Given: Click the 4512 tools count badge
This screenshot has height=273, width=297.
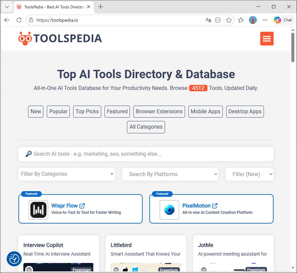Looking at the screenshot, I should (x=198, y=88).
